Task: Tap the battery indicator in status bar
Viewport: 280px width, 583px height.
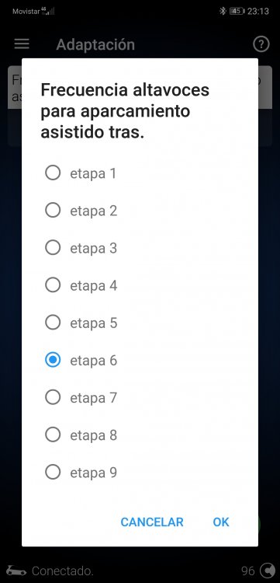Action: [237, 11]
